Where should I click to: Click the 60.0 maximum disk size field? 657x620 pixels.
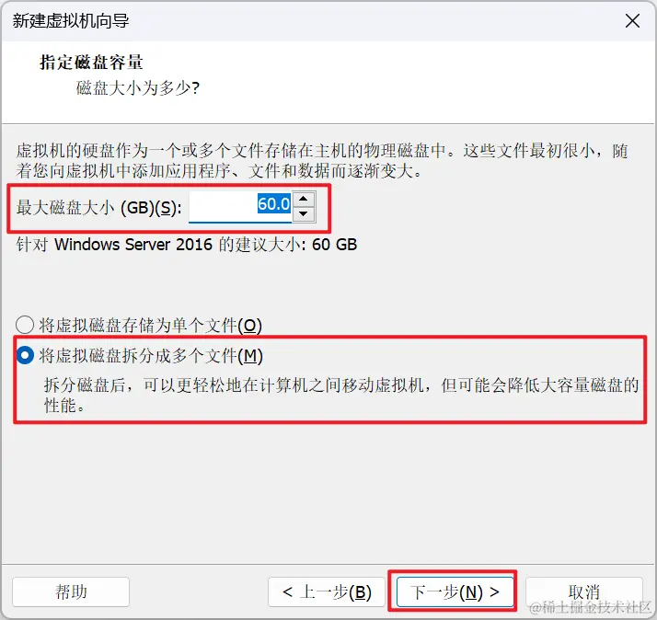[240, 206]
